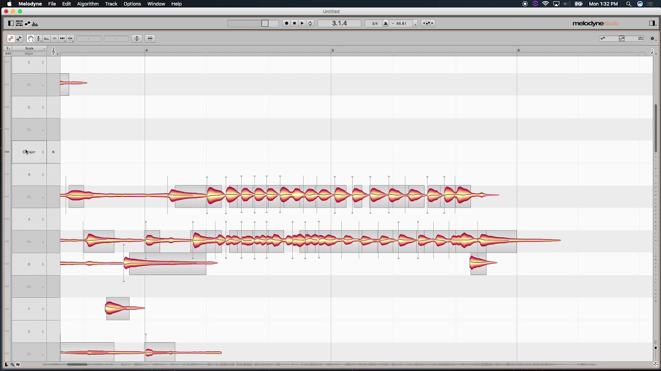Open the Help menu
Image resolution: width=661 pixels, height=371 pixels.
point(177,4)
